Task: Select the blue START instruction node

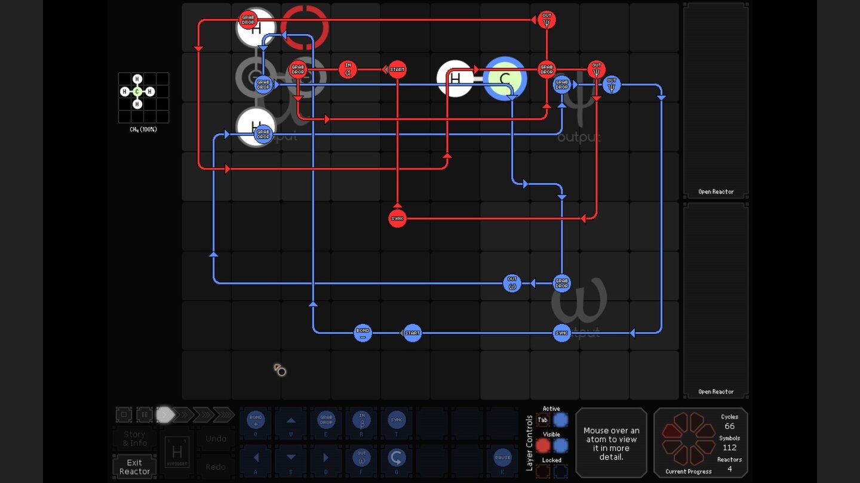Action: tap(412, 333)
